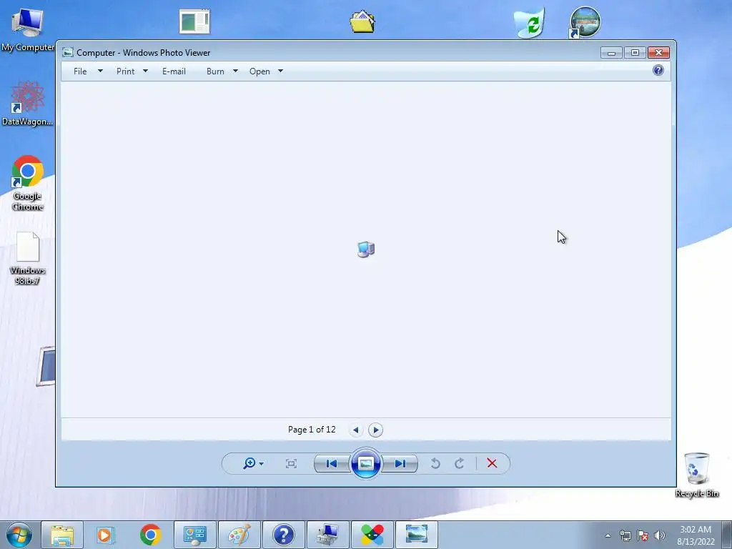Select the green-arrows recycle bin icon
The width and height of the screenshot is (732, 549).
pos(530,22)
